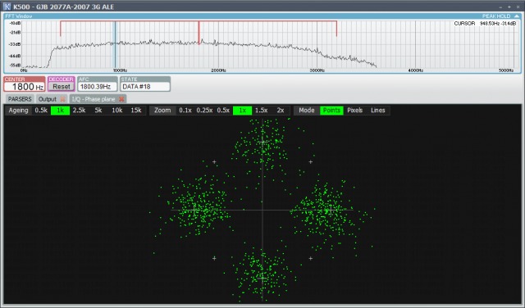The image size is (525, 308).
Task: Reset the decoder
Action: point(62,87)
